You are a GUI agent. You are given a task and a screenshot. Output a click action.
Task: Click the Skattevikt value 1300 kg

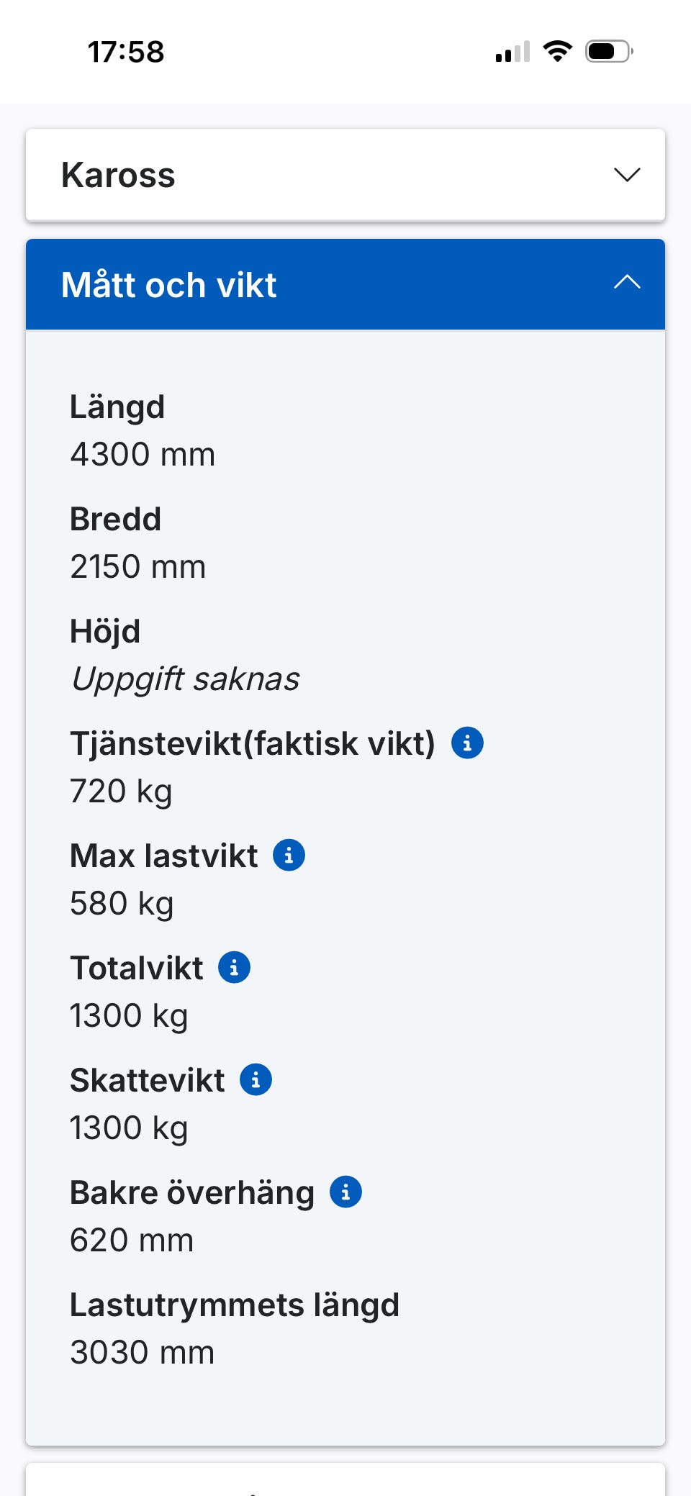[129, 1128]
